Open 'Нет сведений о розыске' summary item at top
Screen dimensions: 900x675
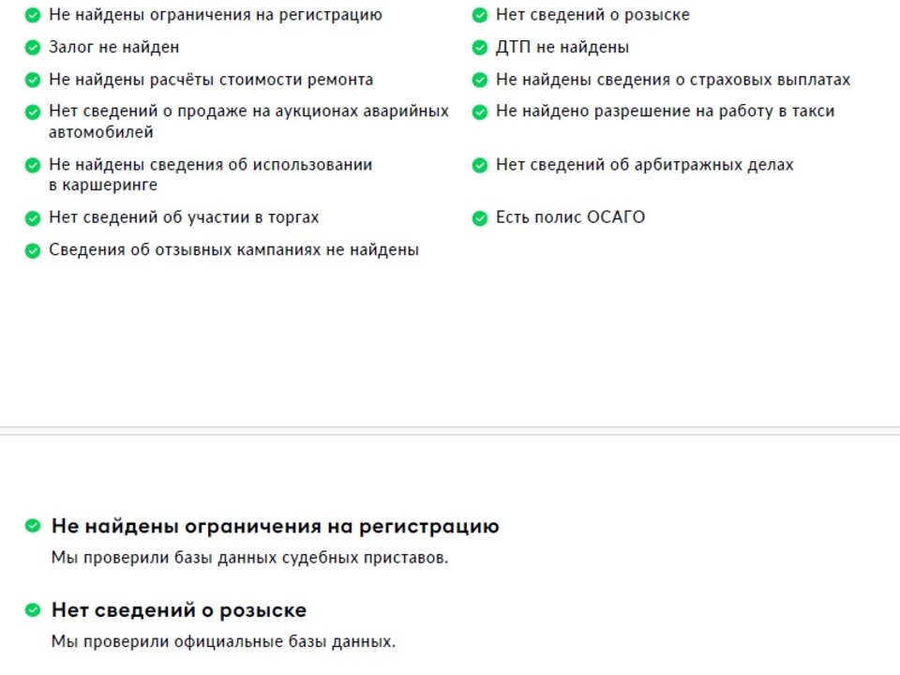(x=592, y=15)
